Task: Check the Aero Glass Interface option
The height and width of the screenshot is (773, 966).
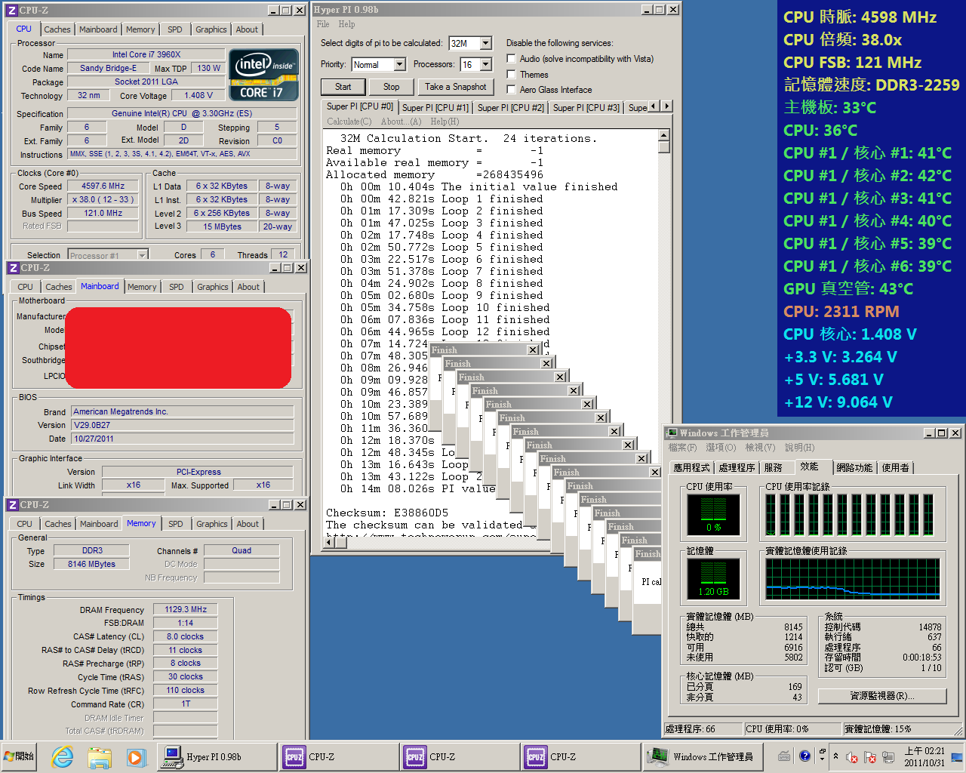Action: [x=512, y=90]
